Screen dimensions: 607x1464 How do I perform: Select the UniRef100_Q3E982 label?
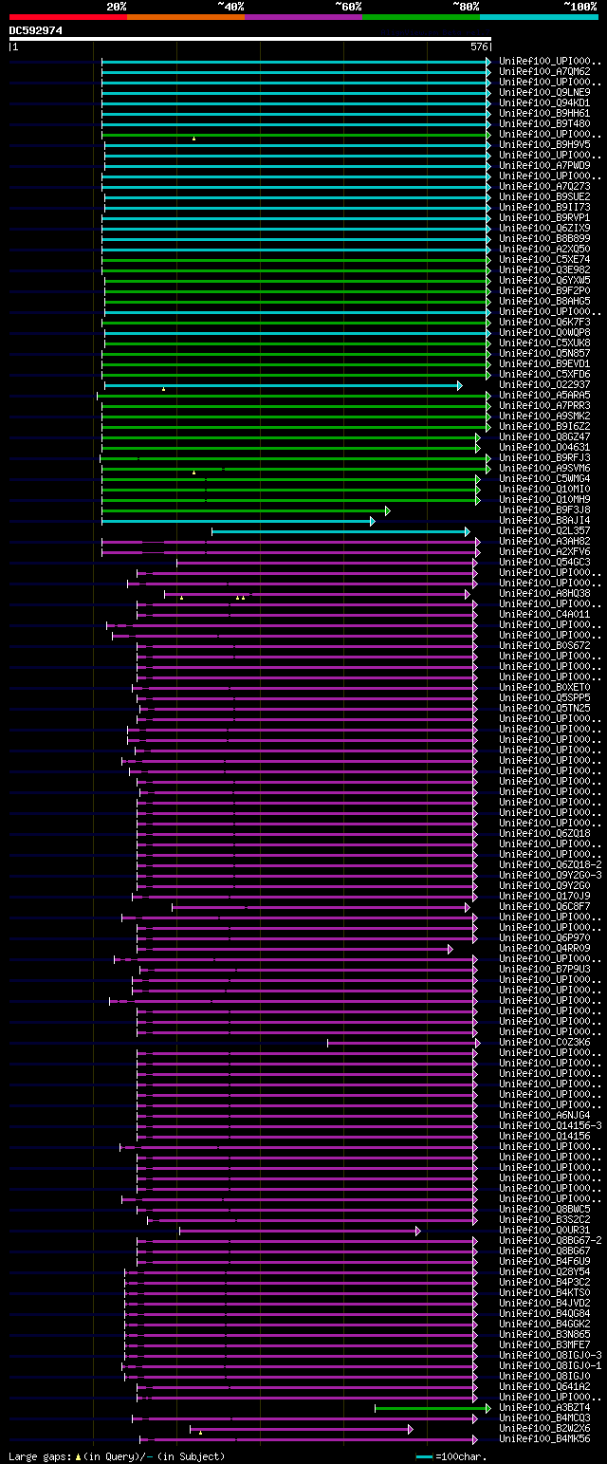[544, 269]
